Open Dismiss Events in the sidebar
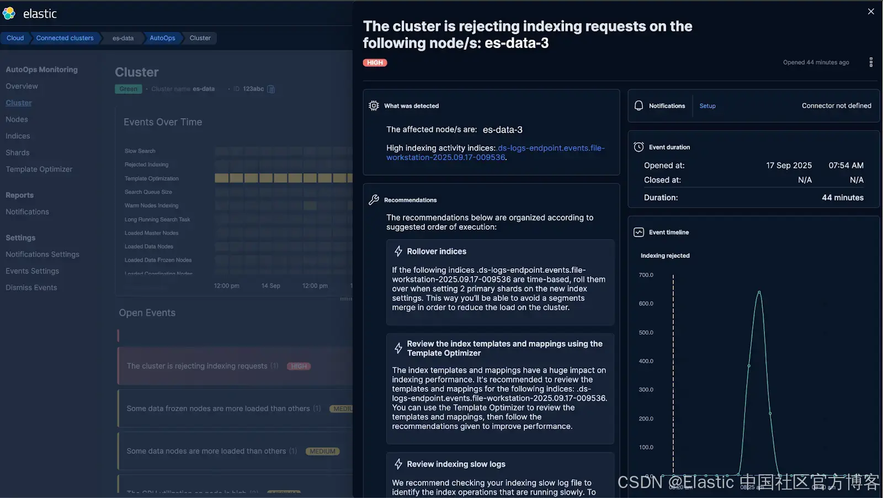Viewport: 883px width, 498px height. [31, 287]
